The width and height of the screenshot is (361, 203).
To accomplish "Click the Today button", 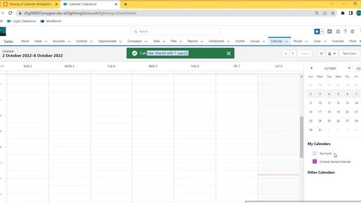I will (305, 54).
